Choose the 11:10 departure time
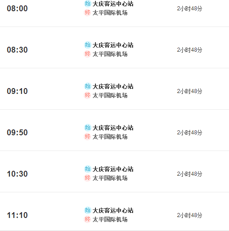Image resolution: width=229 pixels, height=231 pixels. [17, 215]
